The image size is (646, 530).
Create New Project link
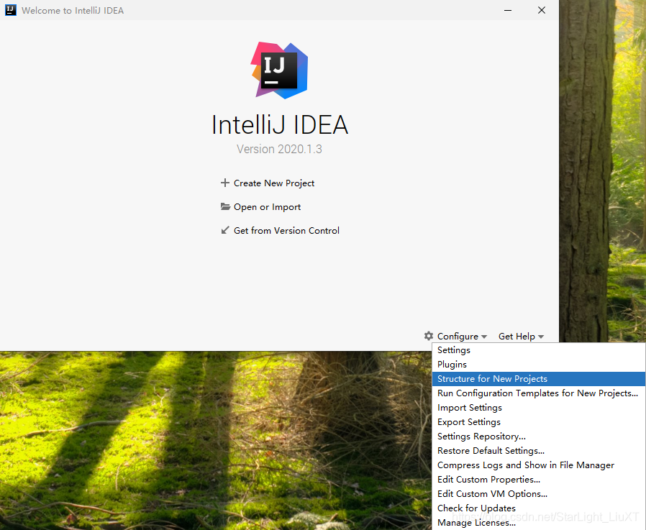coord(274,183)
